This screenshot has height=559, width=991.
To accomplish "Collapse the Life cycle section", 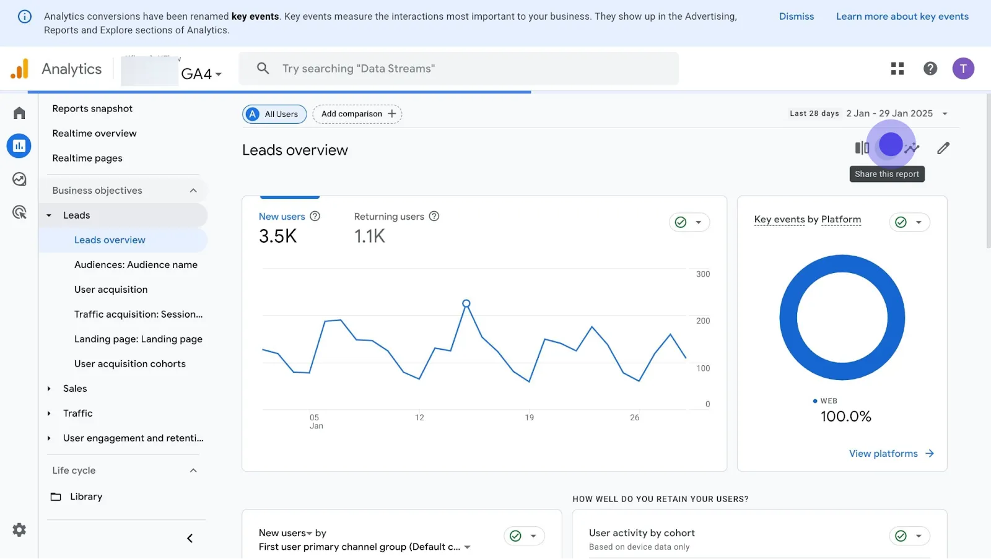I will pyautogui.click(x=193, y=470).
